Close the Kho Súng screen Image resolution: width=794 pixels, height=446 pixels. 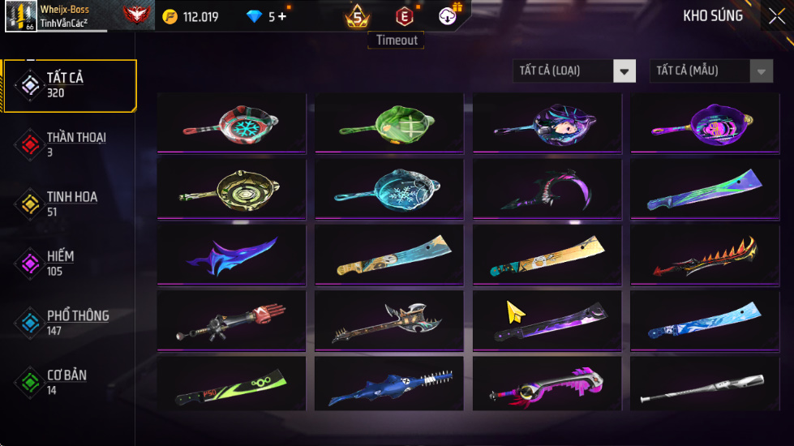click(777, 16)
